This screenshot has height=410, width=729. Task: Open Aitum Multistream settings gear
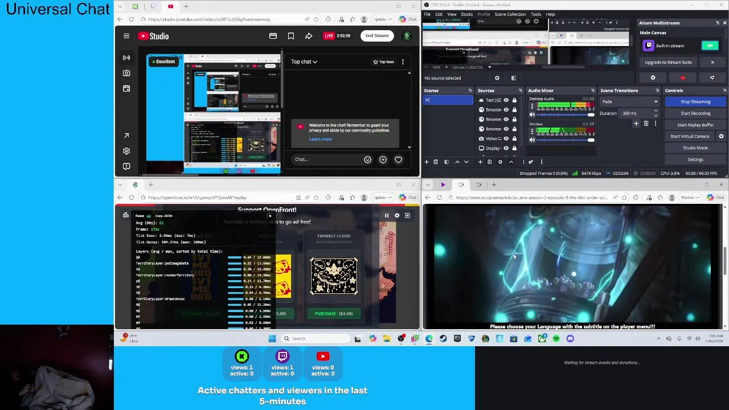click(653, 78)
